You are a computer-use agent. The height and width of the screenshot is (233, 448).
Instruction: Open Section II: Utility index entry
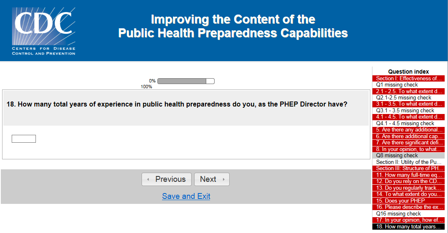point(408,162)
